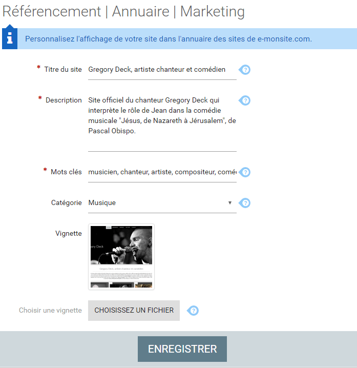Click the Vignette site preview thumbnail
Screen dimensions: 357x368
click(121, 257)
